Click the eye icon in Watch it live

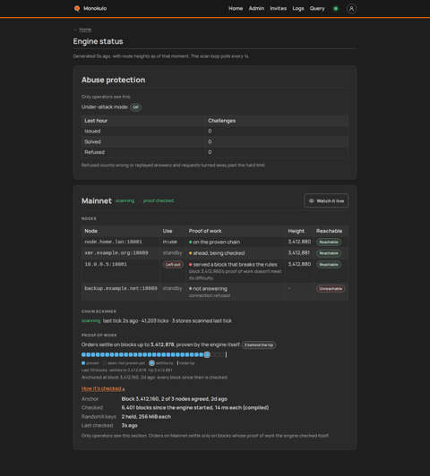(x=311, y=200)
